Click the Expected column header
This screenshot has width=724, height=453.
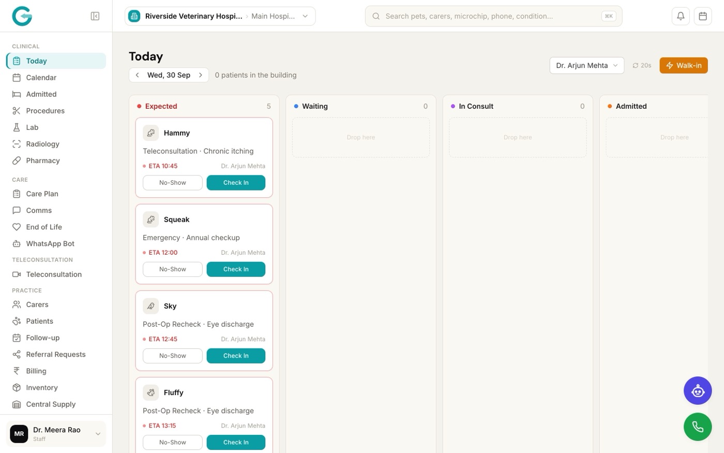pyautogui.click(x=204, y=106)
